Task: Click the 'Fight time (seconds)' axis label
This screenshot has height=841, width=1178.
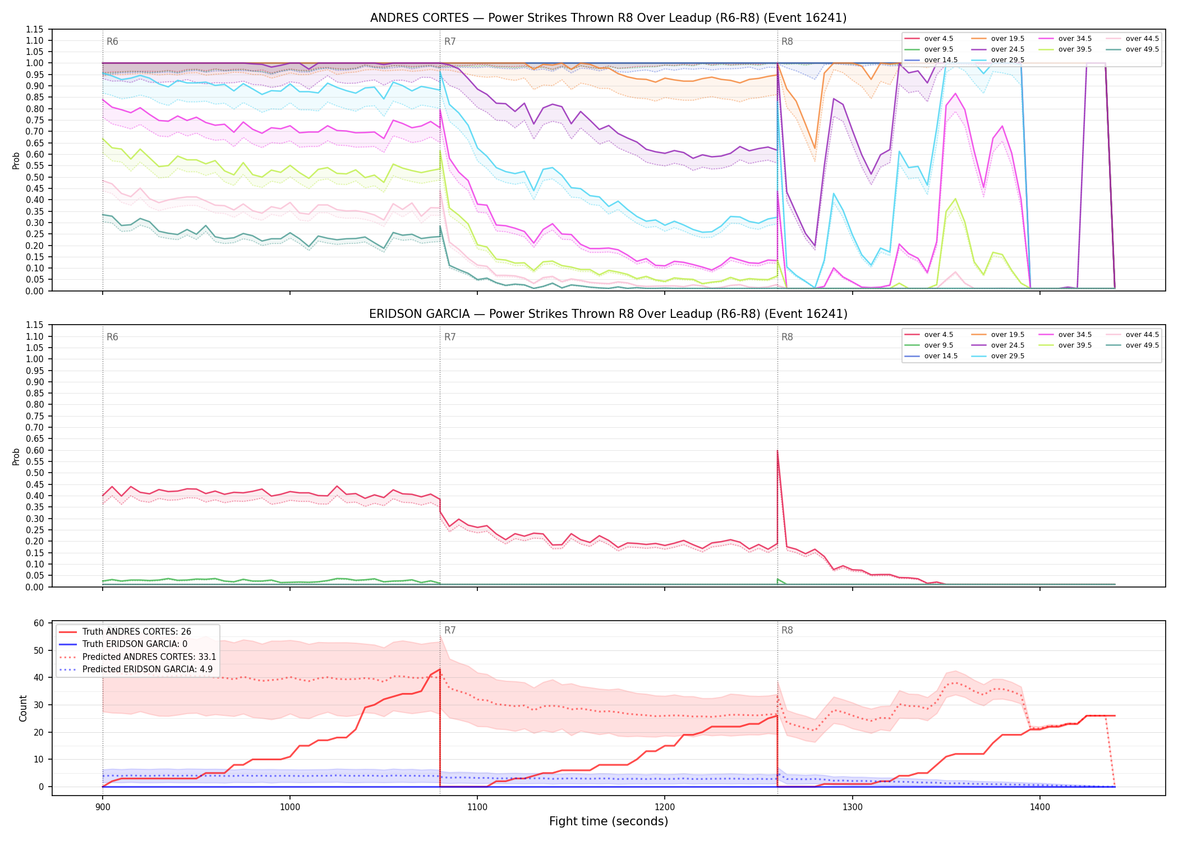Action: pyautogui.click(x=609, y=821)
